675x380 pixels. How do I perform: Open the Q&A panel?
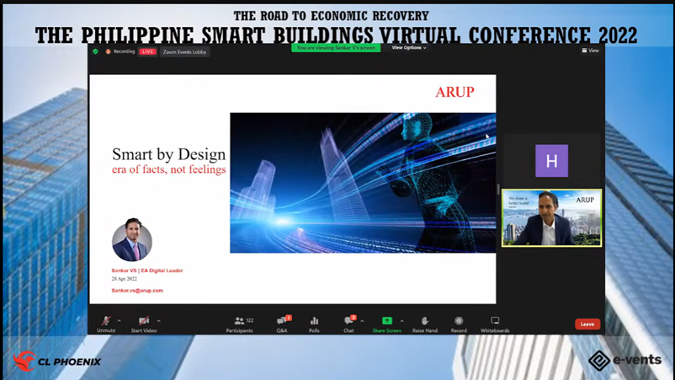pos(283,324)
